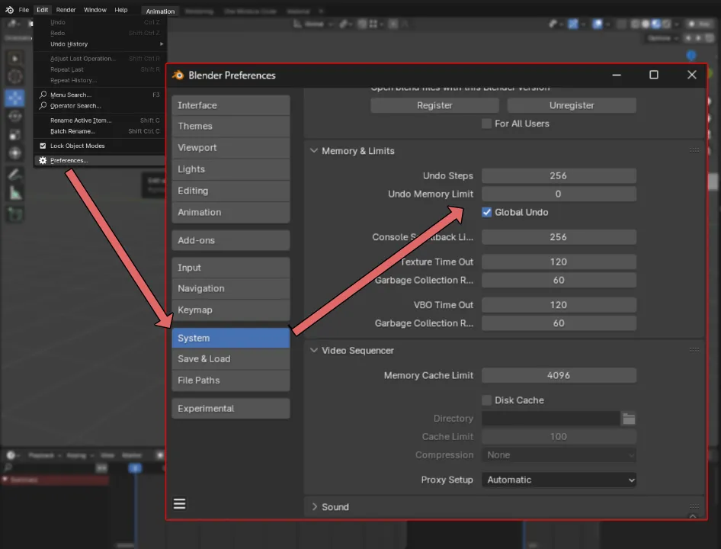This screenshot has height=549, width=721.
Task: Click the Blender logo in Preferences title bar
Action: 178,75
